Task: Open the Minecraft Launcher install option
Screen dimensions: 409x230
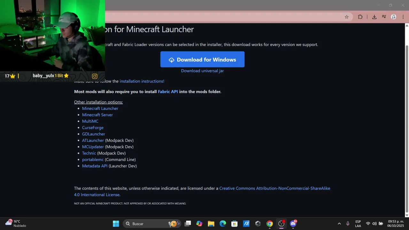Action: 100,108
